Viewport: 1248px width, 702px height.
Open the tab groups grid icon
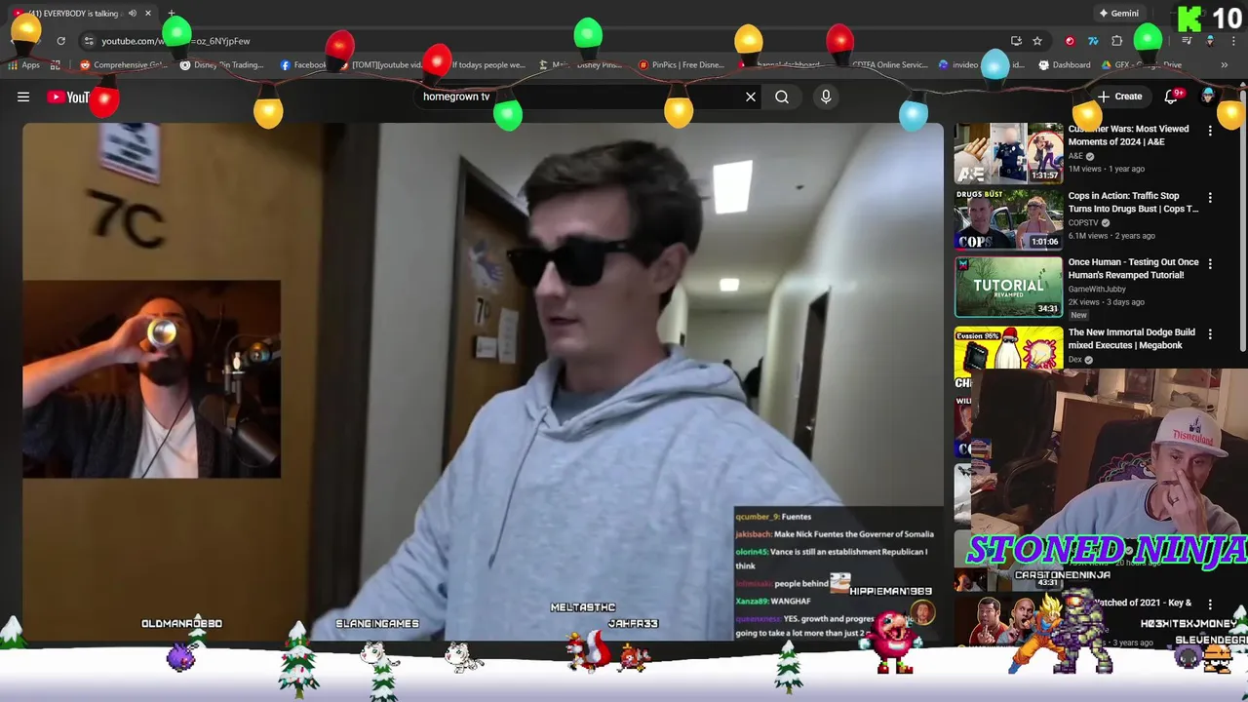coord(56,65)
